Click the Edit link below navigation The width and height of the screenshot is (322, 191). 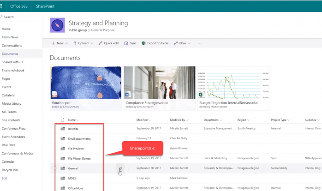pos(5,178)
